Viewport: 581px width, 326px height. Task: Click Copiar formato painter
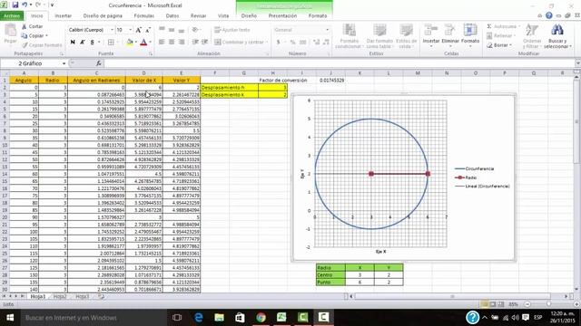point(42,45)
